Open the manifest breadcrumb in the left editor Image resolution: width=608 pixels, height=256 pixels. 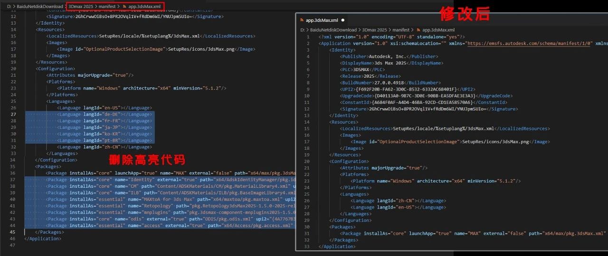pyautogui.click(x=108, y=6)
